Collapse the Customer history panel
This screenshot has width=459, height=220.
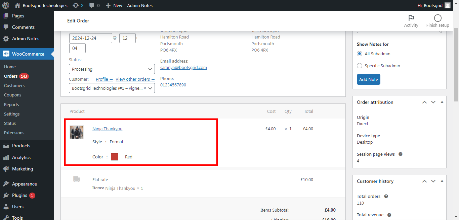442,181
